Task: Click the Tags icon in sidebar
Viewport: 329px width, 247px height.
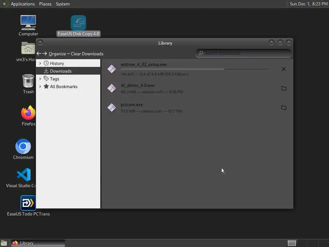Action: (46, 79)
